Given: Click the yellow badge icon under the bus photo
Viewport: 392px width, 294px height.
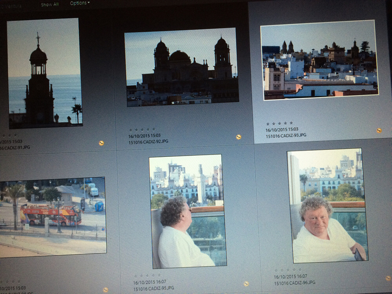Looking at the screenshot, I should (105, 290).
